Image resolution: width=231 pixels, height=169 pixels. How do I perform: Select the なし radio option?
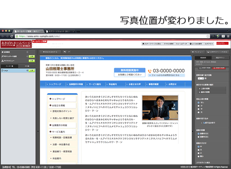[x=199, y=103]
